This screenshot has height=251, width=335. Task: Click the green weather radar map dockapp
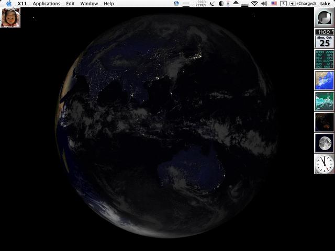click(x=324, y=101)
